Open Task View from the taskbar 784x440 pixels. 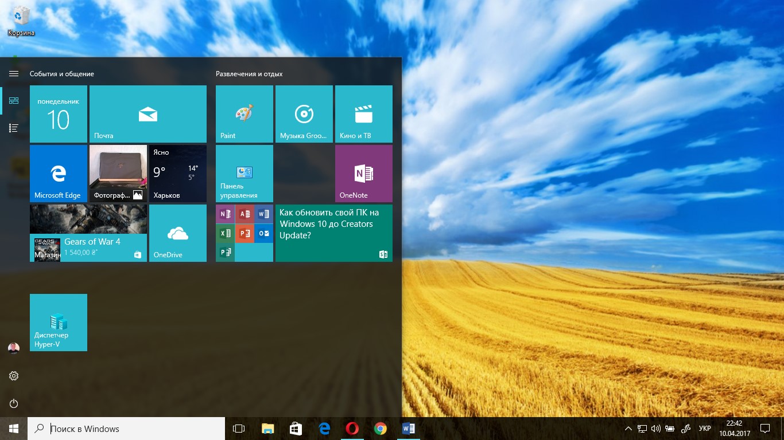point(239,429)
